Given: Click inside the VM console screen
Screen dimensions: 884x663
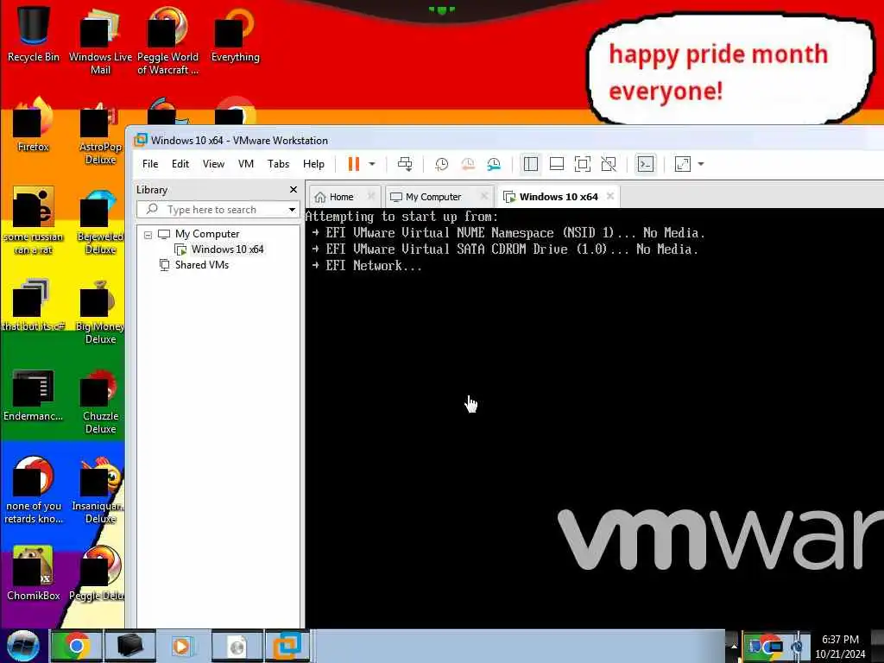Looking at the screenshot, I should click(594, 417).
